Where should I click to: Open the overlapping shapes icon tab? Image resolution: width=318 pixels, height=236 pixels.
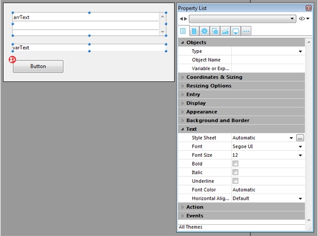[x=215, y=31]
